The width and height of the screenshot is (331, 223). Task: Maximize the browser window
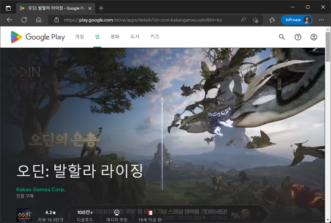308,7
